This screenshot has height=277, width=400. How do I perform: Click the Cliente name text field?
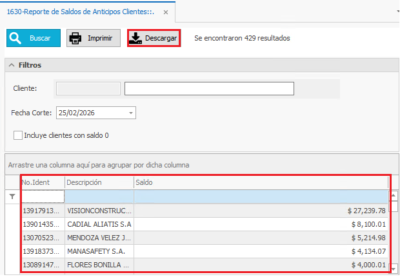[x=209, y=88]
